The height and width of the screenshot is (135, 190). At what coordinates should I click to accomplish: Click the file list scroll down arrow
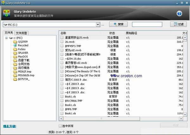click(185, 114)
